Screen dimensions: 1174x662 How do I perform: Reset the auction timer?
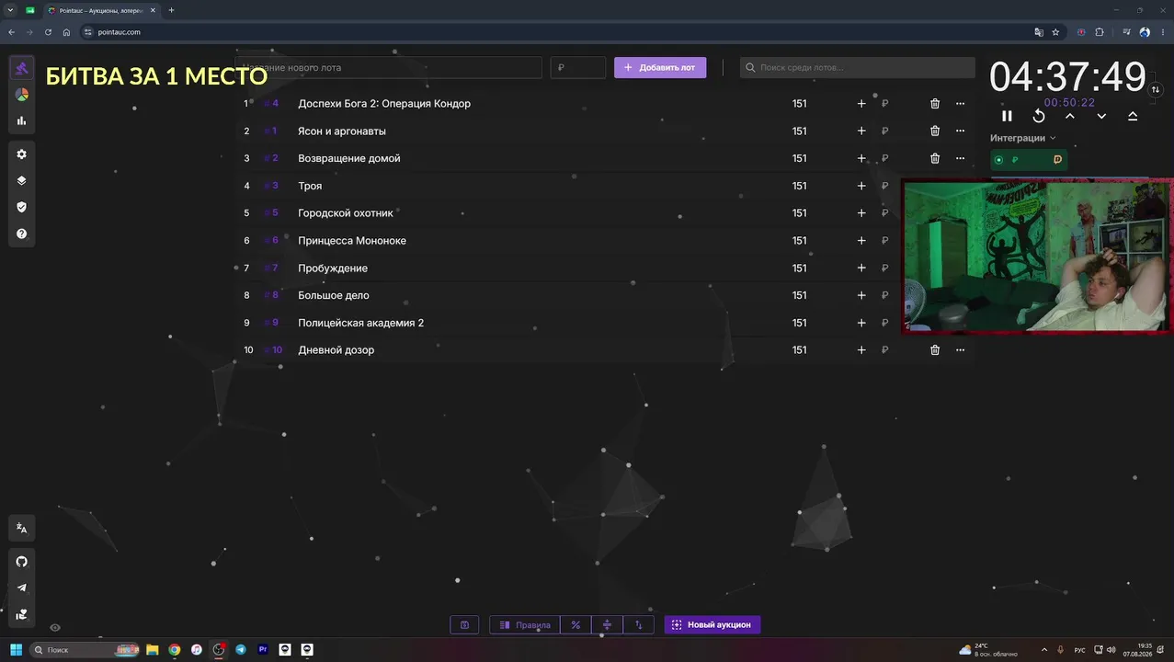point(1039,116)
